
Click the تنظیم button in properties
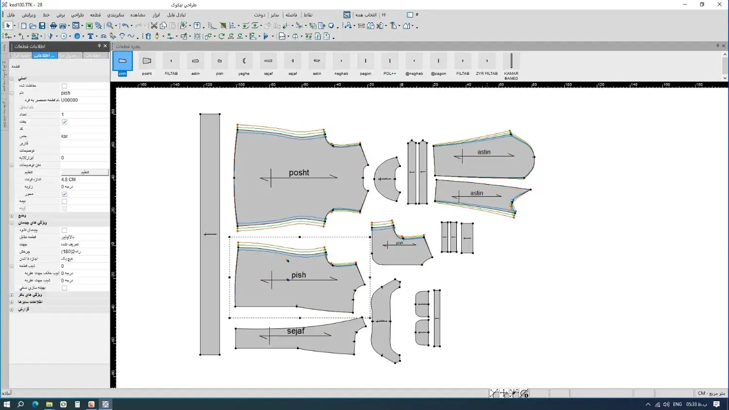tap(85, 172)
